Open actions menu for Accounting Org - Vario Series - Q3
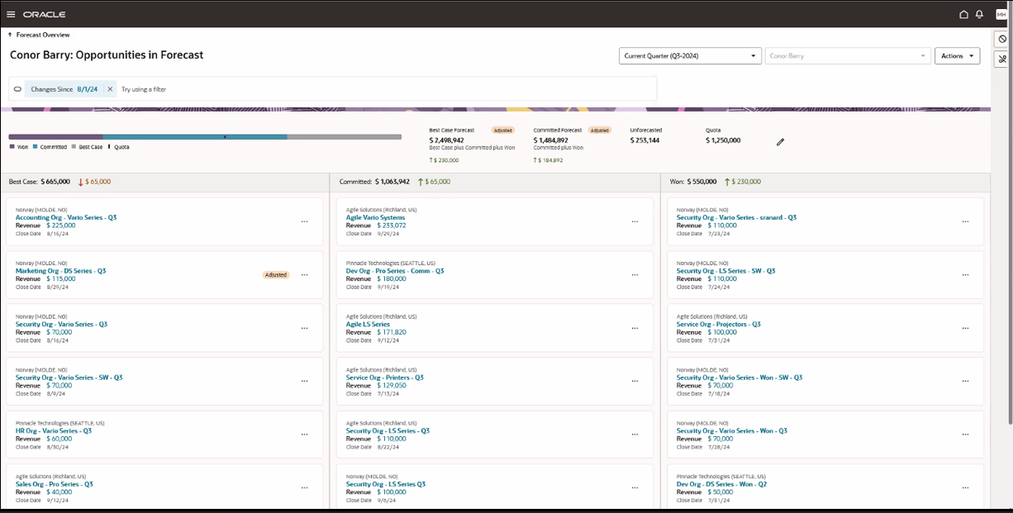The width and height of the screenshot is (1013, 513). coord(304,221)
